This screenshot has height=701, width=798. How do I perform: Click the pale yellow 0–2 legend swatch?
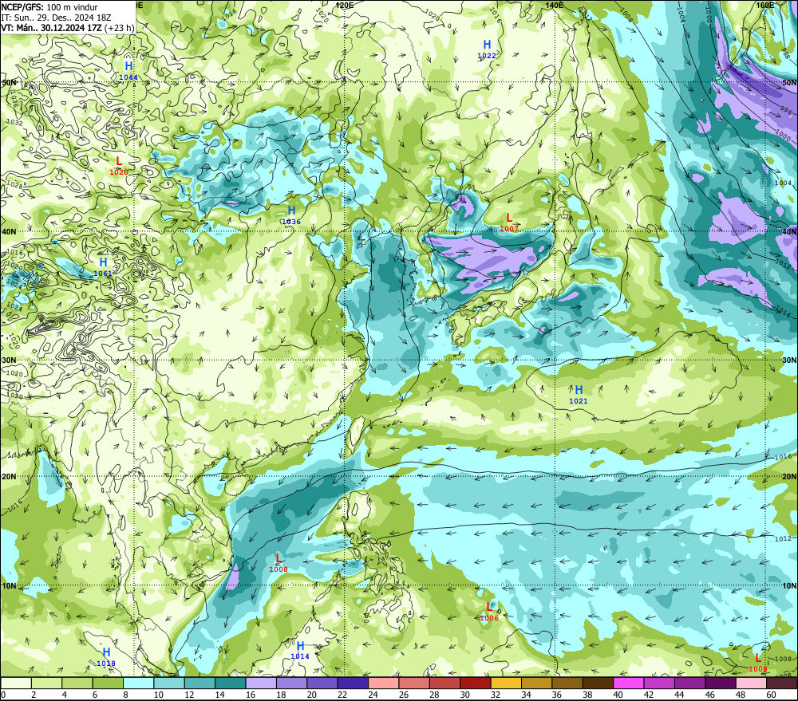(16, 683)
